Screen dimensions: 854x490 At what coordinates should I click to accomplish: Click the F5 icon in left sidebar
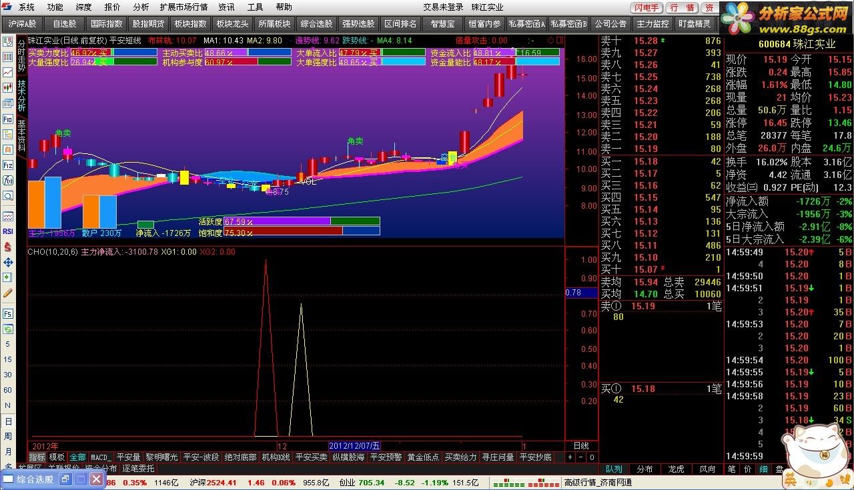pos(8,313)
